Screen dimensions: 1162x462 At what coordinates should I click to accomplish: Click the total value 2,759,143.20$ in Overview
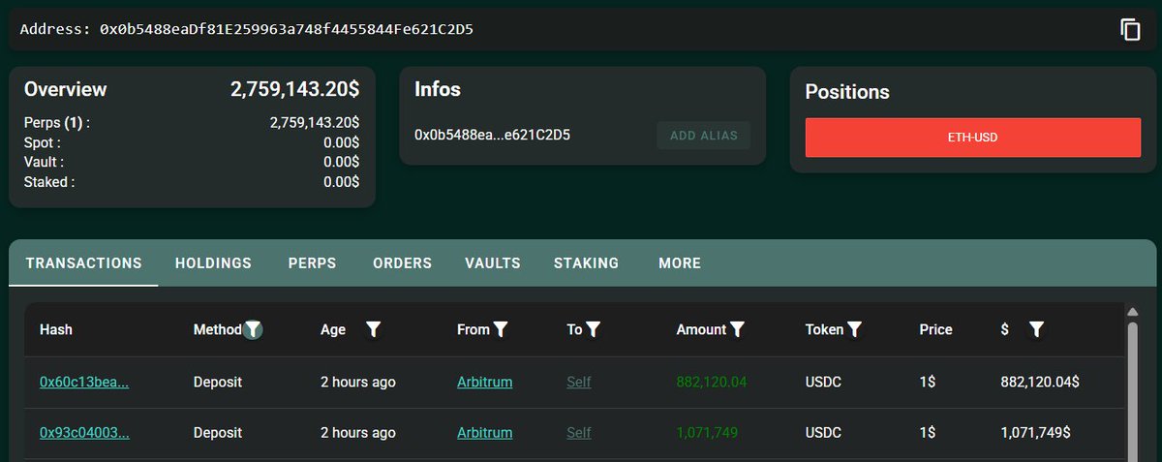pos(294,89)
